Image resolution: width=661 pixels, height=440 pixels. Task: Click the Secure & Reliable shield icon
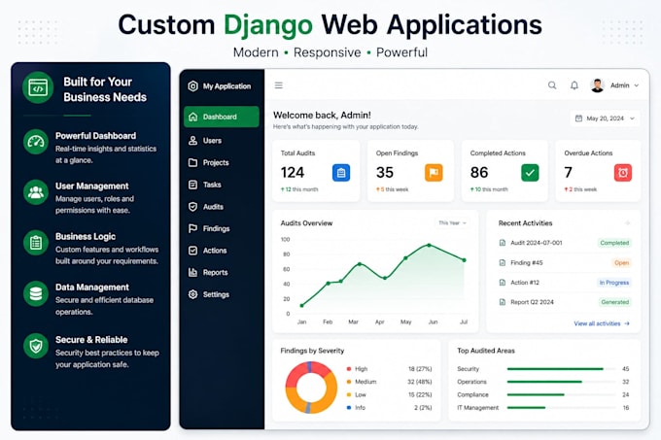click(36, 346)
